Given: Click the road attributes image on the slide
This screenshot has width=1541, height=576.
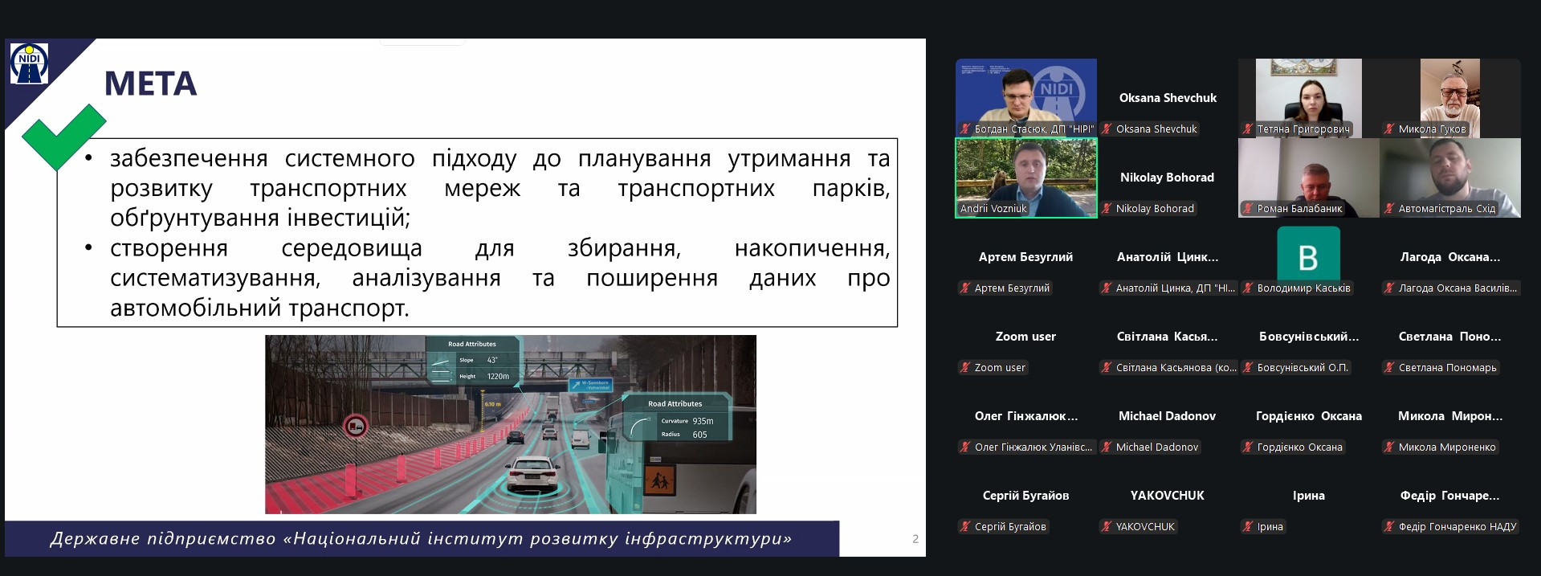Looking at the screenshot, I should coord(510,424).
